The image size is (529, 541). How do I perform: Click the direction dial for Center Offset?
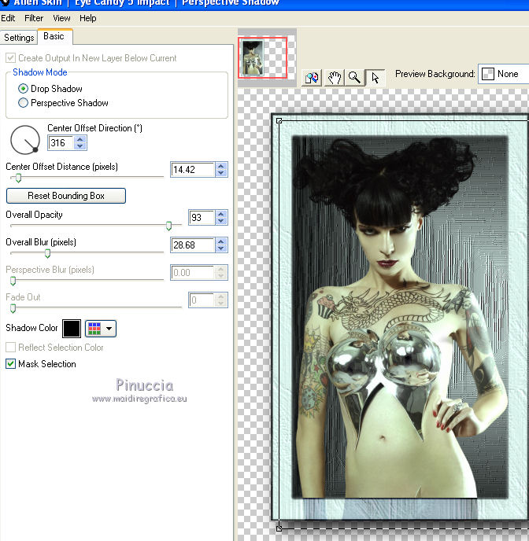[x=25, y=140]
